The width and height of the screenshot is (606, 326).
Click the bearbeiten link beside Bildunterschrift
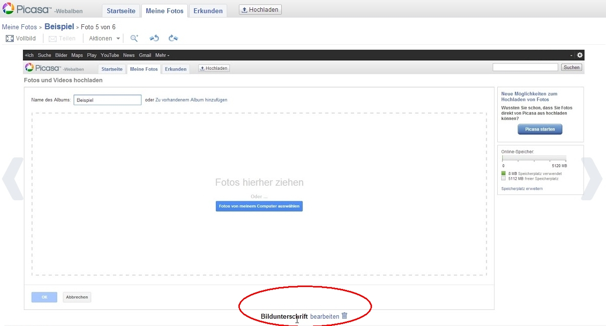[x=324, y=316]
